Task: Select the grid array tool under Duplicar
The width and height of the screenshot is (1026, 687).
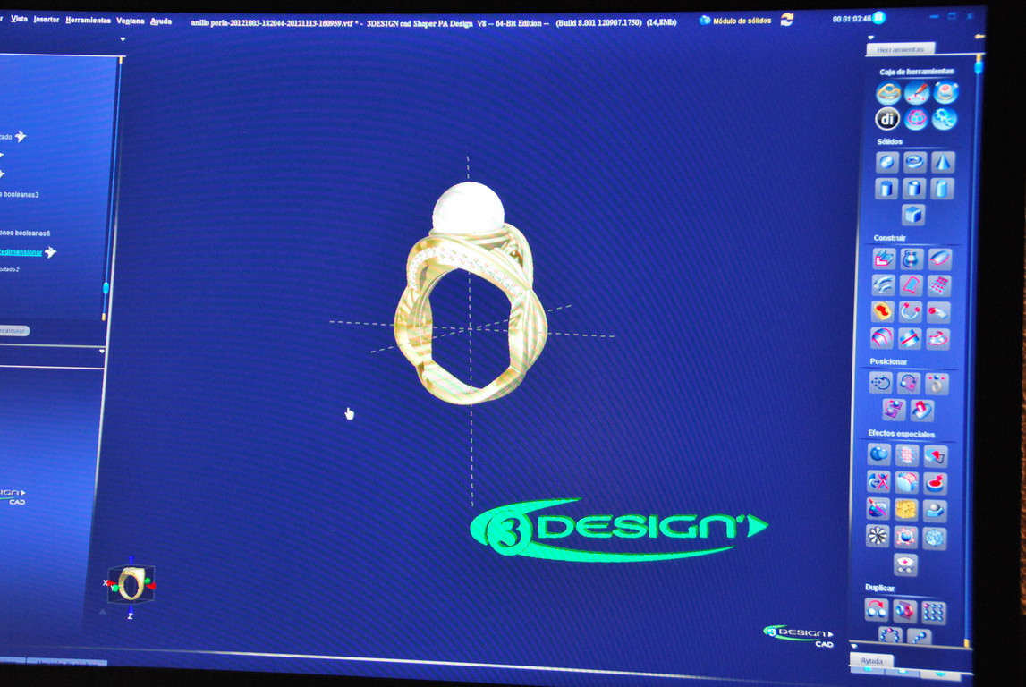Action: point(933,611)
